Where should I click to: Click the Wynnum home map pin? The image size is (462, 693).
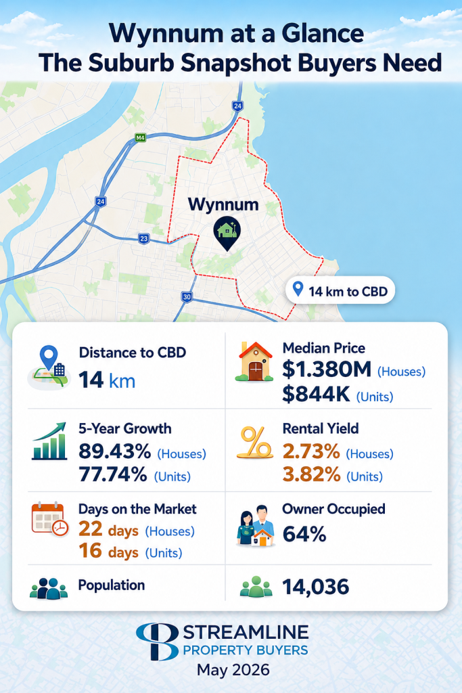(227, 233)
